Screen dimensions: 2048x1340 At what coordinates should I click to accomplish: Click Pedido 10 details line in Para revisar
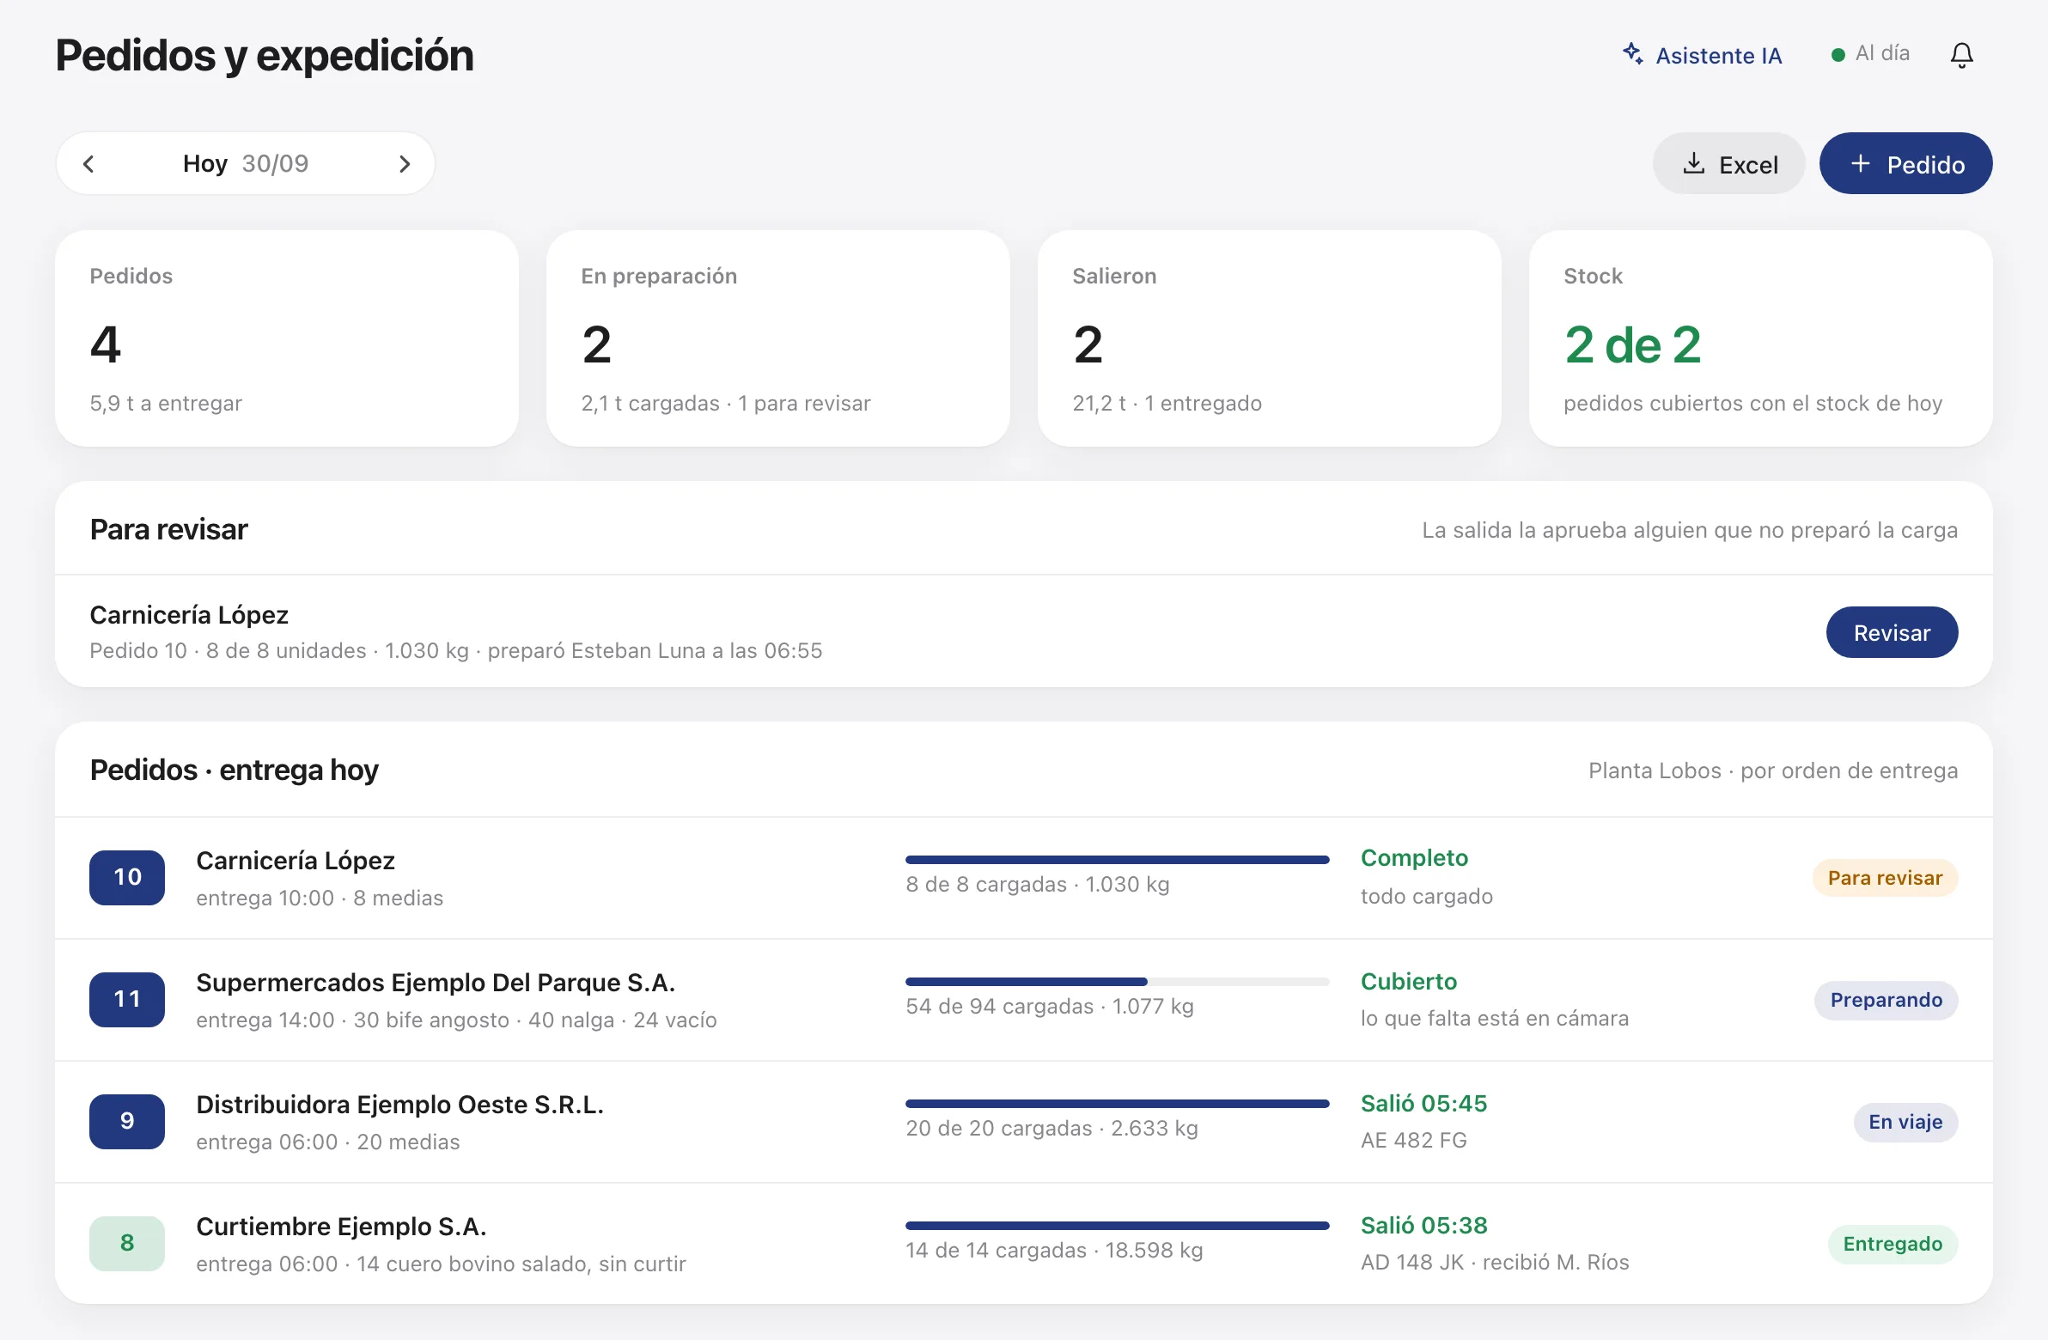point(456,650)
